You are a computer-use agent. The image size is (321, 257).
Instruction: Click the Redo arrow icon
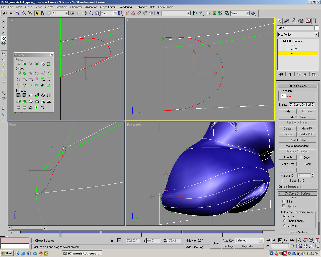(x=11, y=13)
